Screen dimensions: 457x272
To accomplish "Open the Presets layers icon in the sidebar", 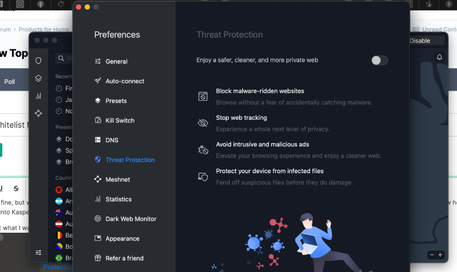I will (38, 78).
